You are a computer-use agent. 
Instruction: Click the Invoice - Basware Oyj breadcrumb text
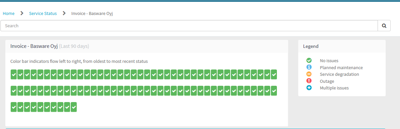pyautogui.click(x=92, y=14)
